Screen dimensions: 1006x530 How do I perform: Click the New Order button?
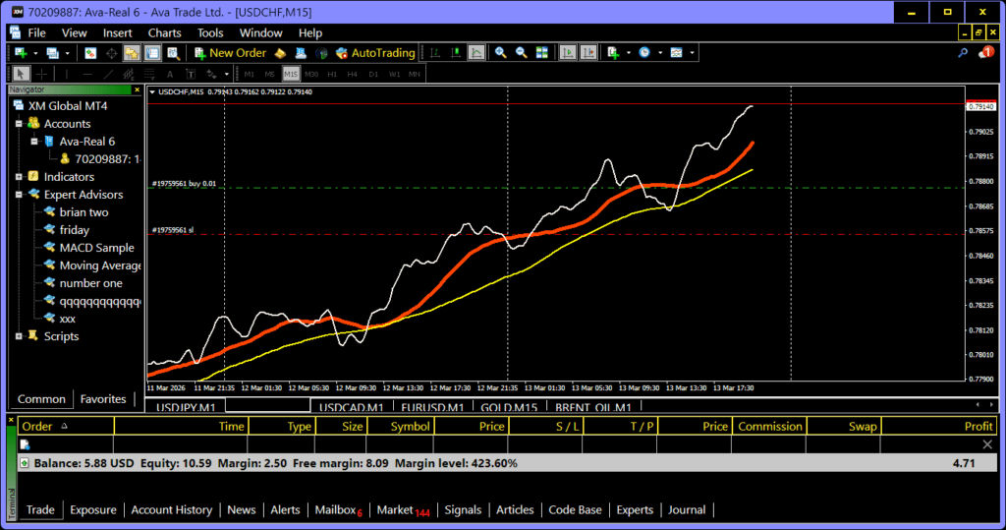tap(230, 53)
